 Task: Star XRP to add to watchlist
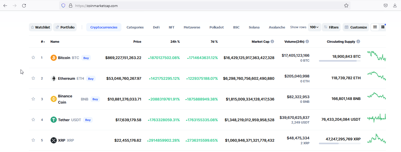(33, 140)
